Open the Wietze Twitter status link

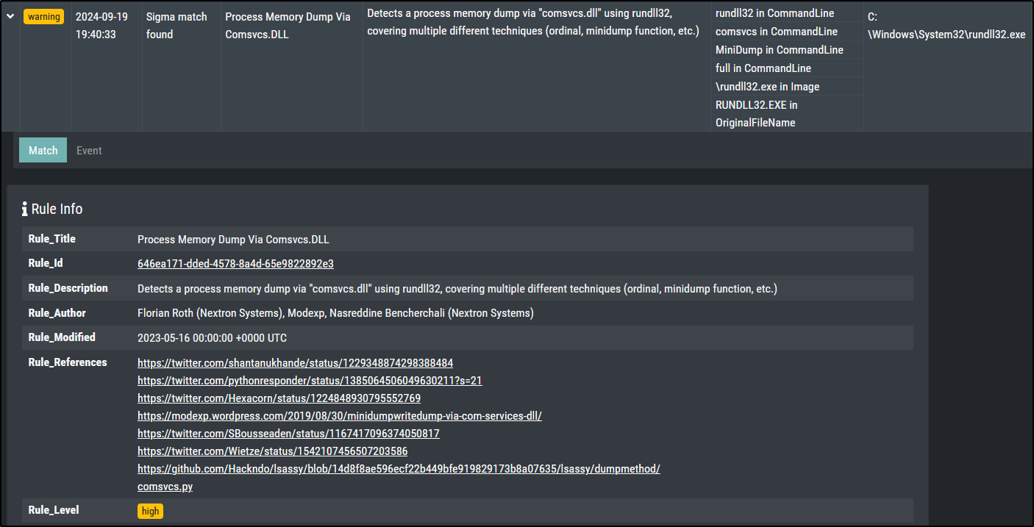pyautogui.click(x=272, y=451)
